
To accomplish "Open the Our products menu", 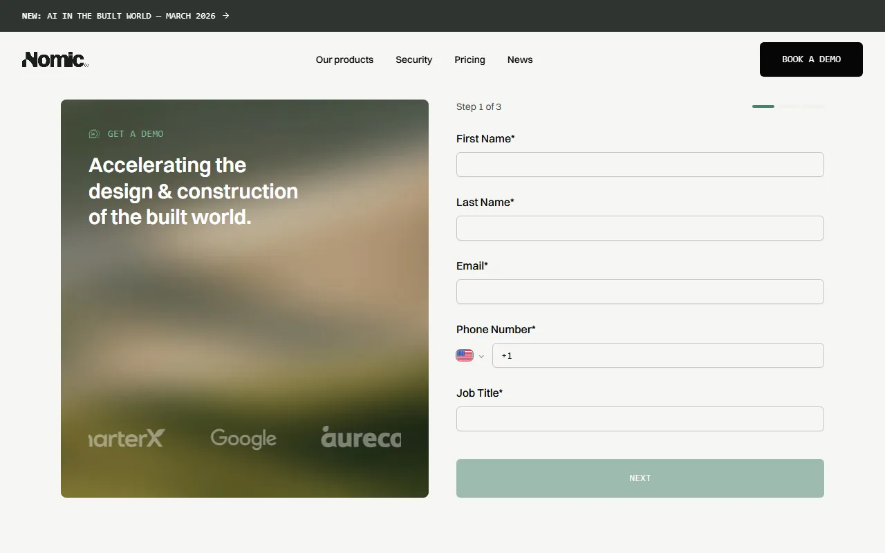I will [344, 59].
